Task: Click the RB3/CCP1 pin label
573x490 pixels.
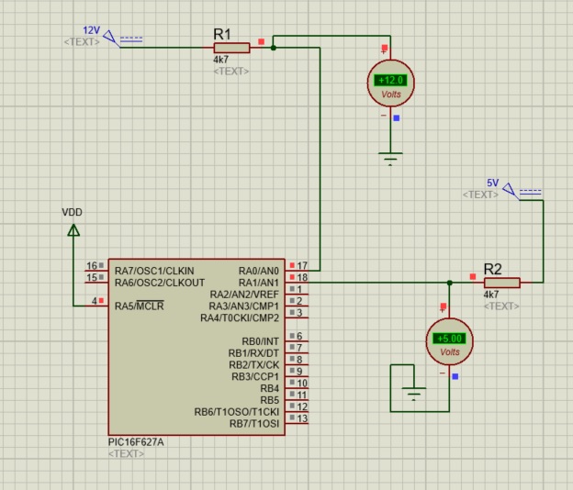Action: [x=255, y=376]
